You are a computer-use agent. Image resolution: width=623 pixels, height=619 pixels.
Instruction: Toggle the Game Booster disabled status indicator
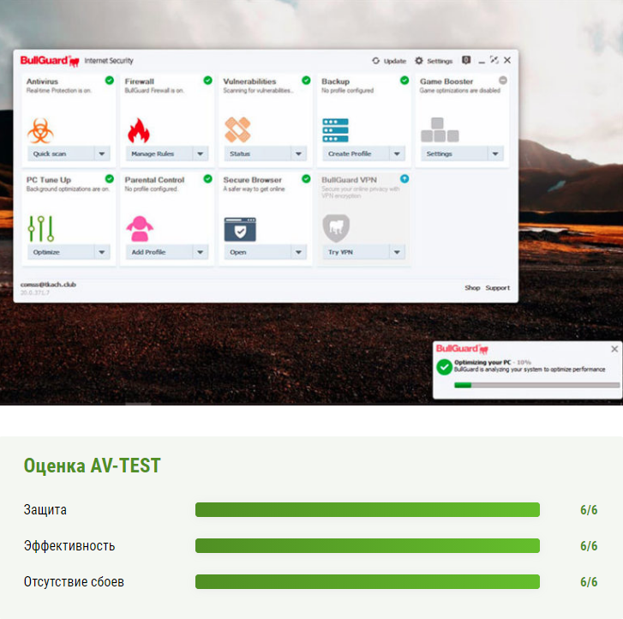(x=503, y=81)
